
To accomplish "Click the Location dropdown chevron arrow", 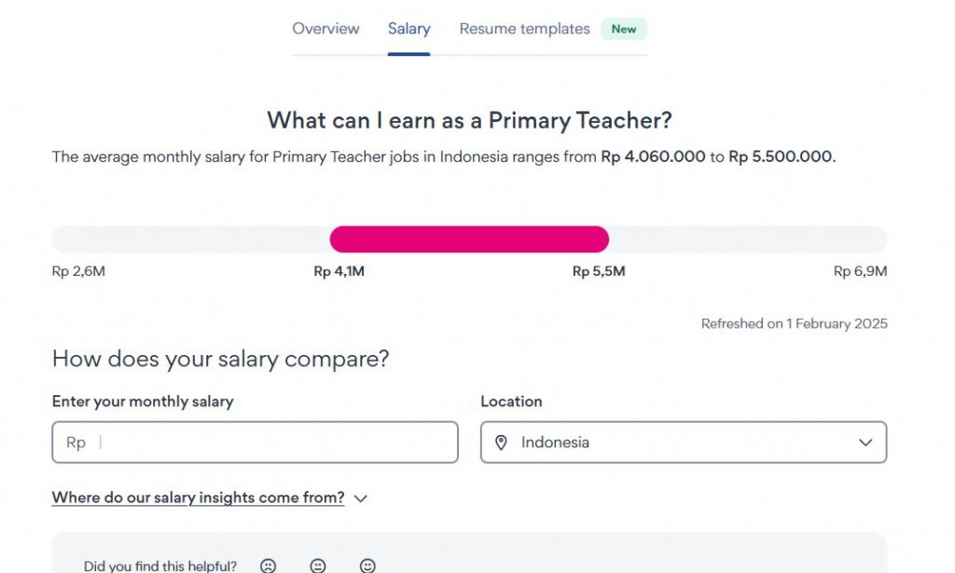I will click(865, 443).
